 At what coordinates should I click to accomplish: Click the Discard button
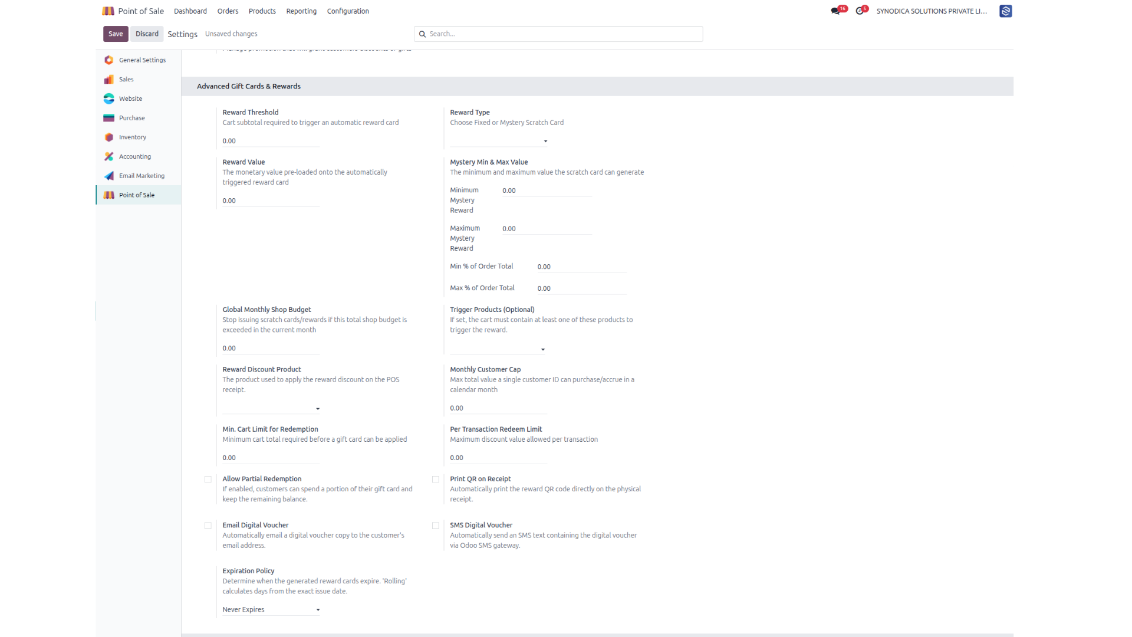147,34
